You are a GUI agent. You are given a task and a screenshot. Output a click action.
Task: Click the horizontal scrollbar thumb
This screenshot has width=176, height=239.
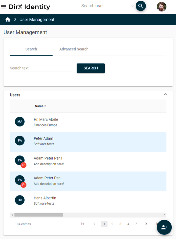tap(39, 215)
